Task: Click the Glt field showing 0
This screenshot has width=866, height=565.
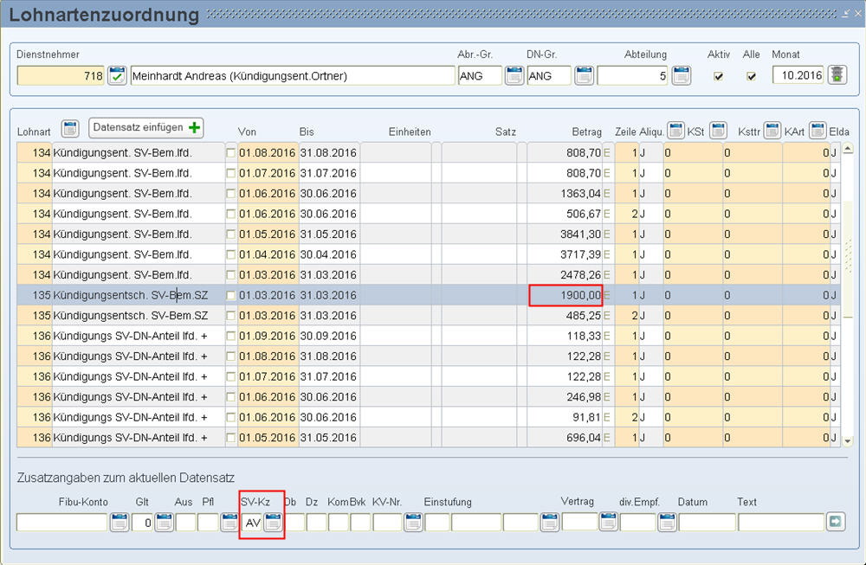Action: pyautogui.click(x=142, y=522)
